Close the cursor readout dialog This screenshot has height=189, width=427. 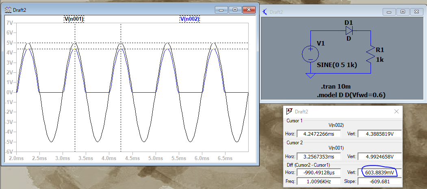[x=397, y=111]
